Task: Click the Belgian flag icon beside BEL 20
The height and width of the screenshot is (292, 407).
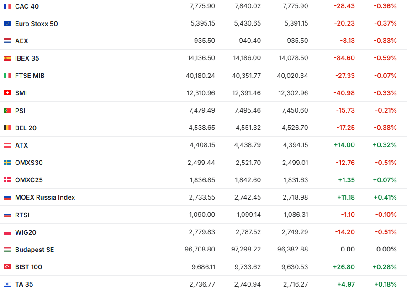Action: pyautogui.click(x=7, y=128)
